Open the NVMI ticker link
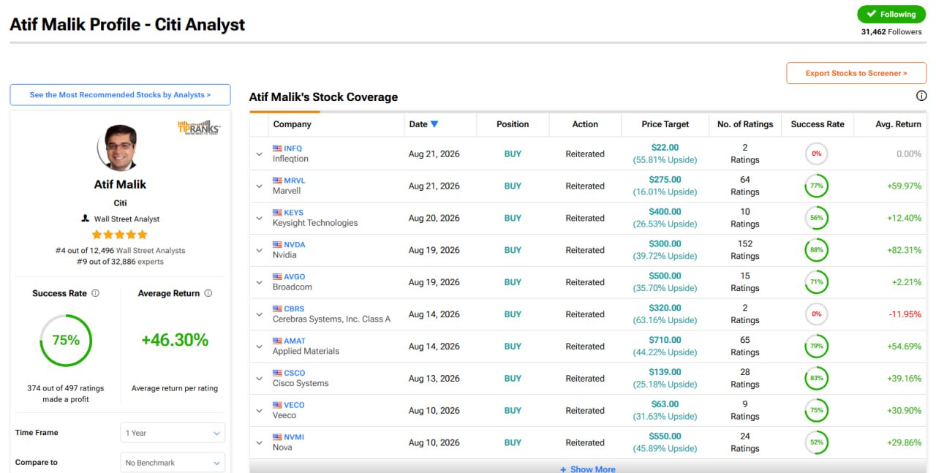The height and width of the screenshot is (473, 936). [x=294, y=437]
